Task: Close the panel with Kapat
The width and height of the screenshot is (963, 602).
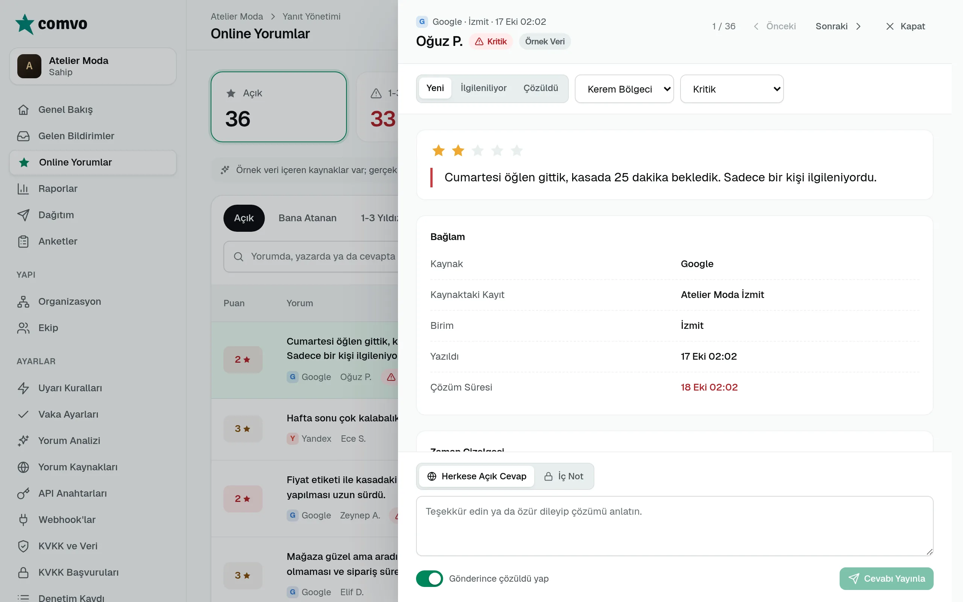Action: click(906, 26)
